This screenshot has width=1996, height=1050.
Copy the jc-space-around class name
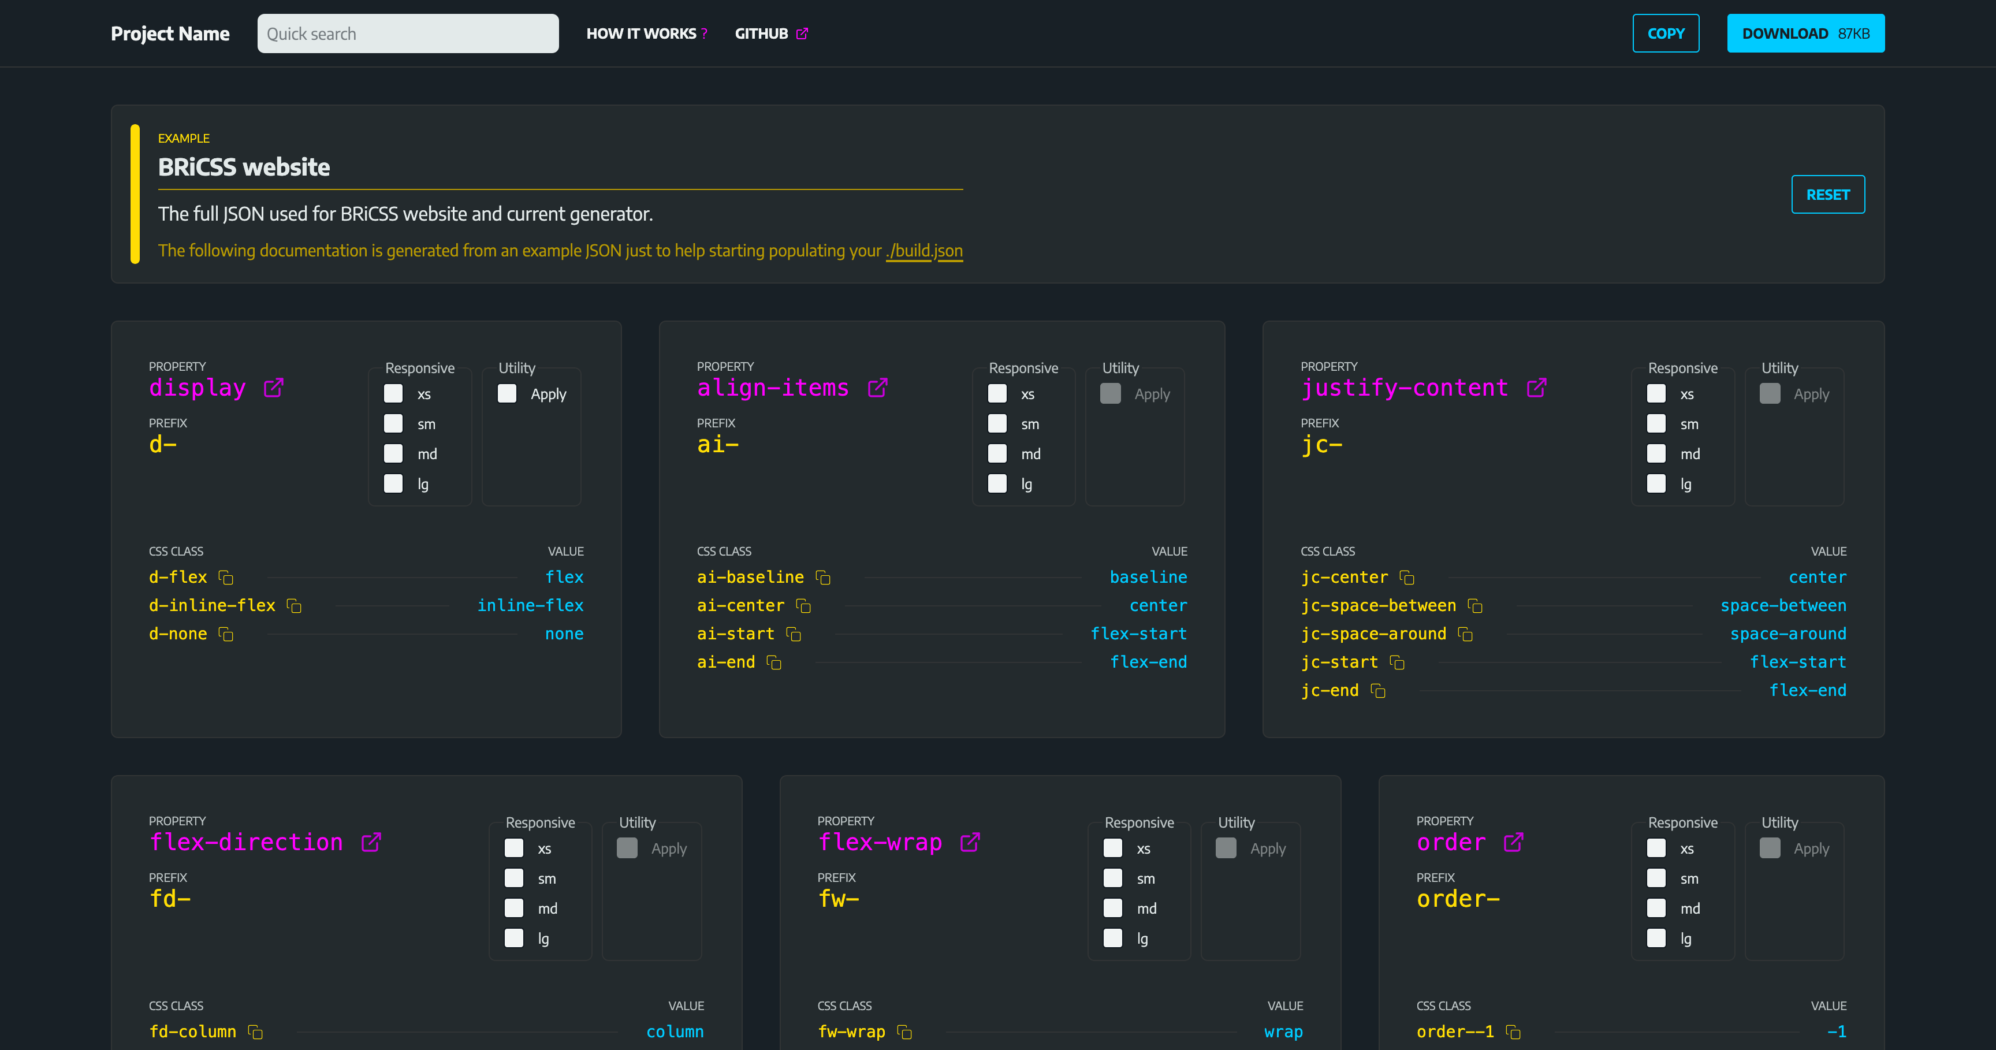point(1465,635)
